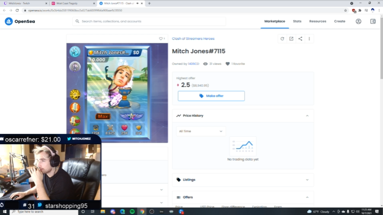Bookmark this page with the star icon
Viewport: 383px width, 215px height.
click(x=346, y=10)
